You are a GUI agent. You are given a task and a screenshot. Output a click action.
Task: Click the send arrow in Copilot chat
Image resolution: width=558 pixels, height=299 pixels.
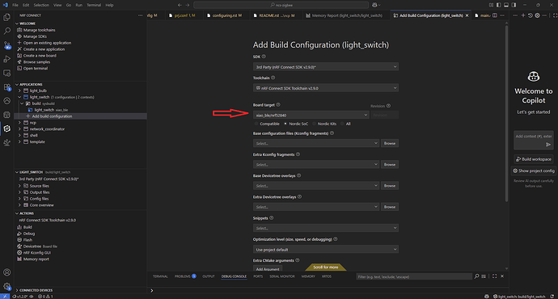[548, 145]
